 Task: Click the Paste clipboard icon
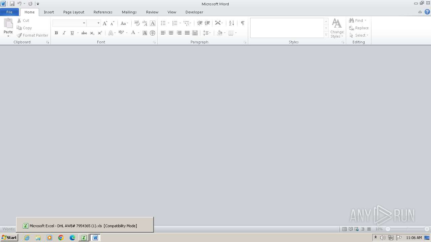[x=8, y=24]
